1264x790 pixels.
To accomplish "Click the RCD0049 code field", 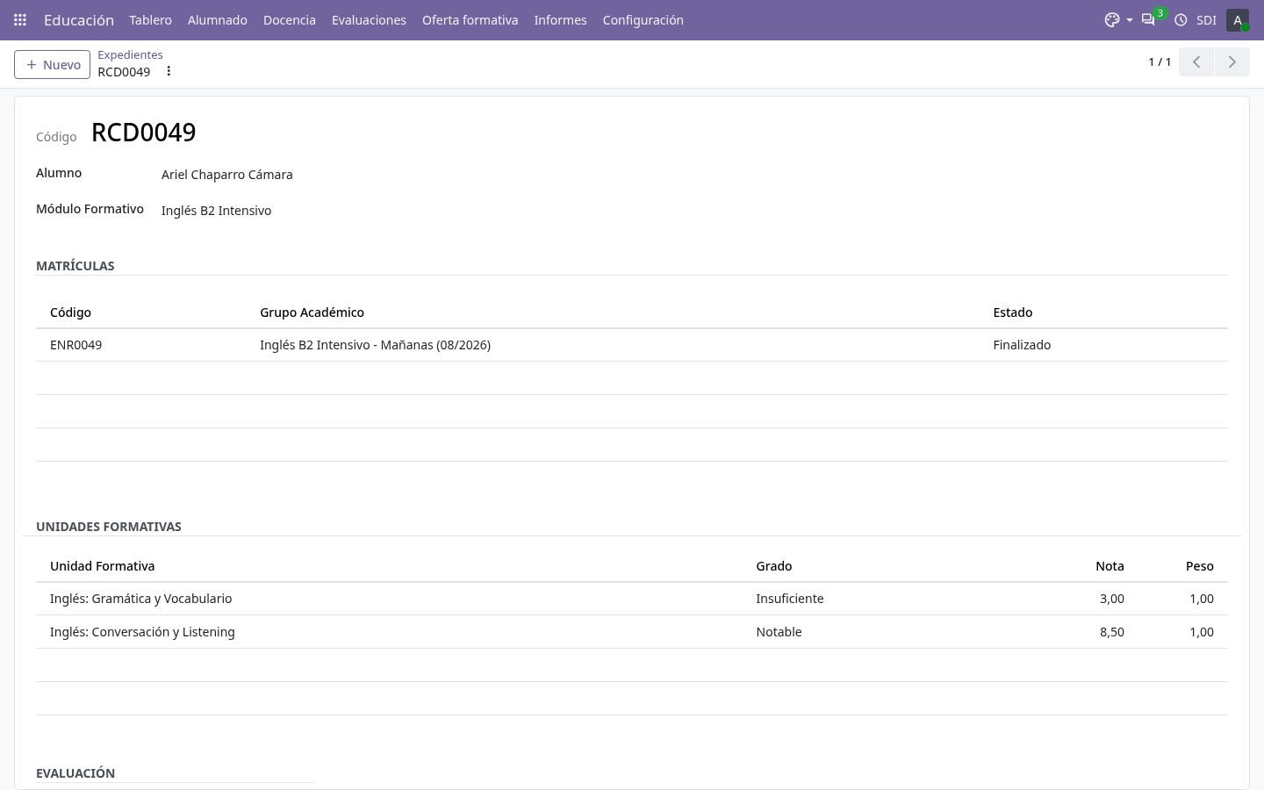I will click(144, 132).
